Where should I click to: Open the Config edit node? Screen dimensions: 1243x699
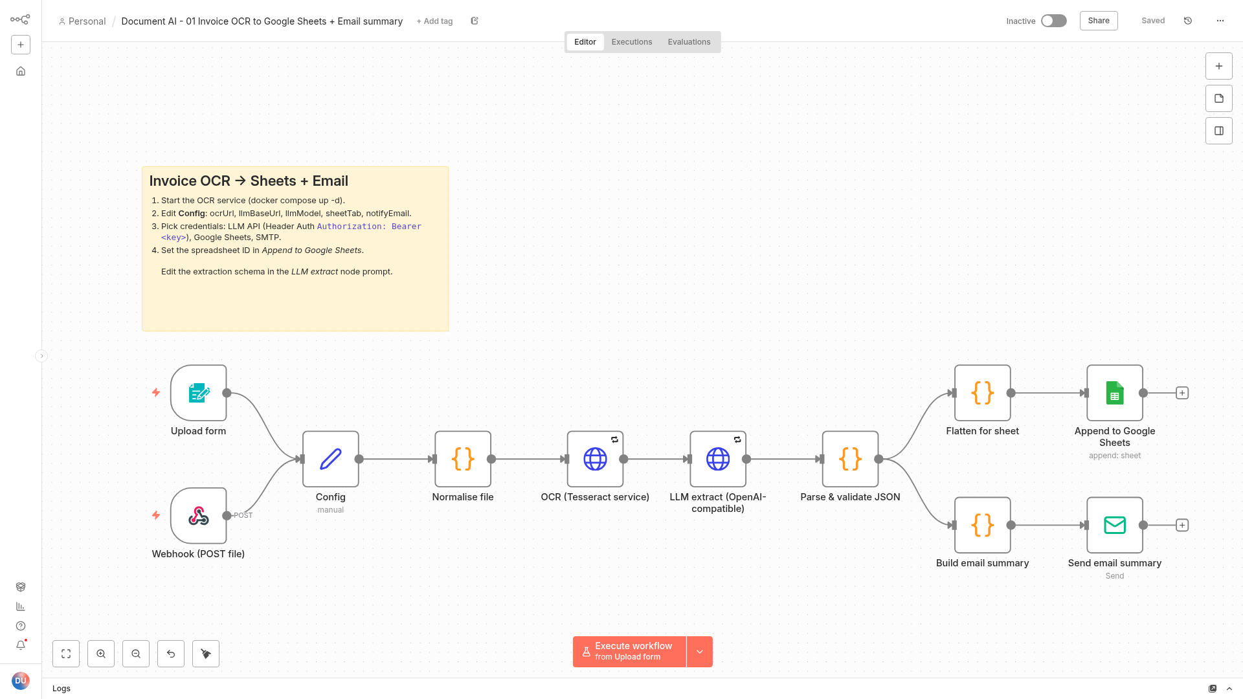point(331,459)
